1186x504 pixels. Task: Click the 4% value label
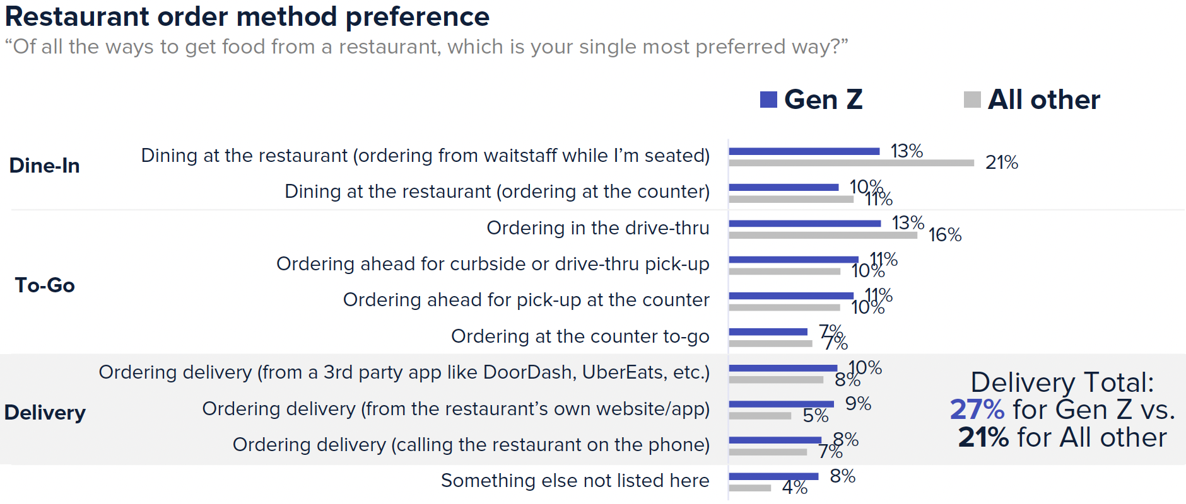coord(794,488)
